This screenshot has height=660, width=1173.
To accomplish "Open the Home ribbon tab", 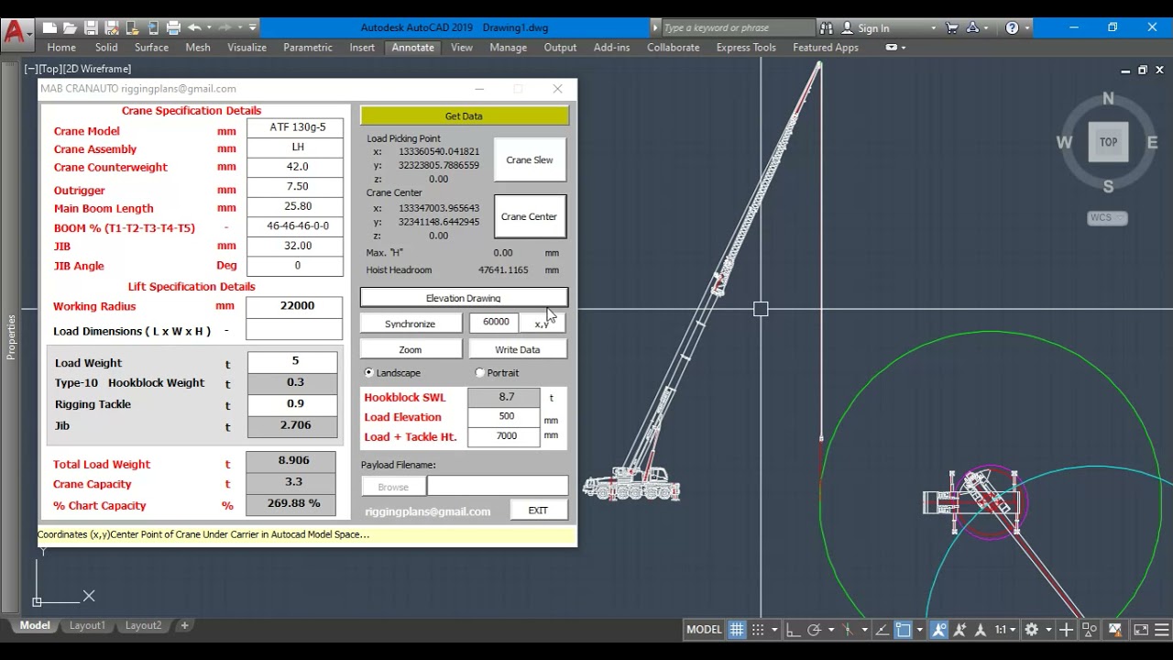I will coord(61,48).
